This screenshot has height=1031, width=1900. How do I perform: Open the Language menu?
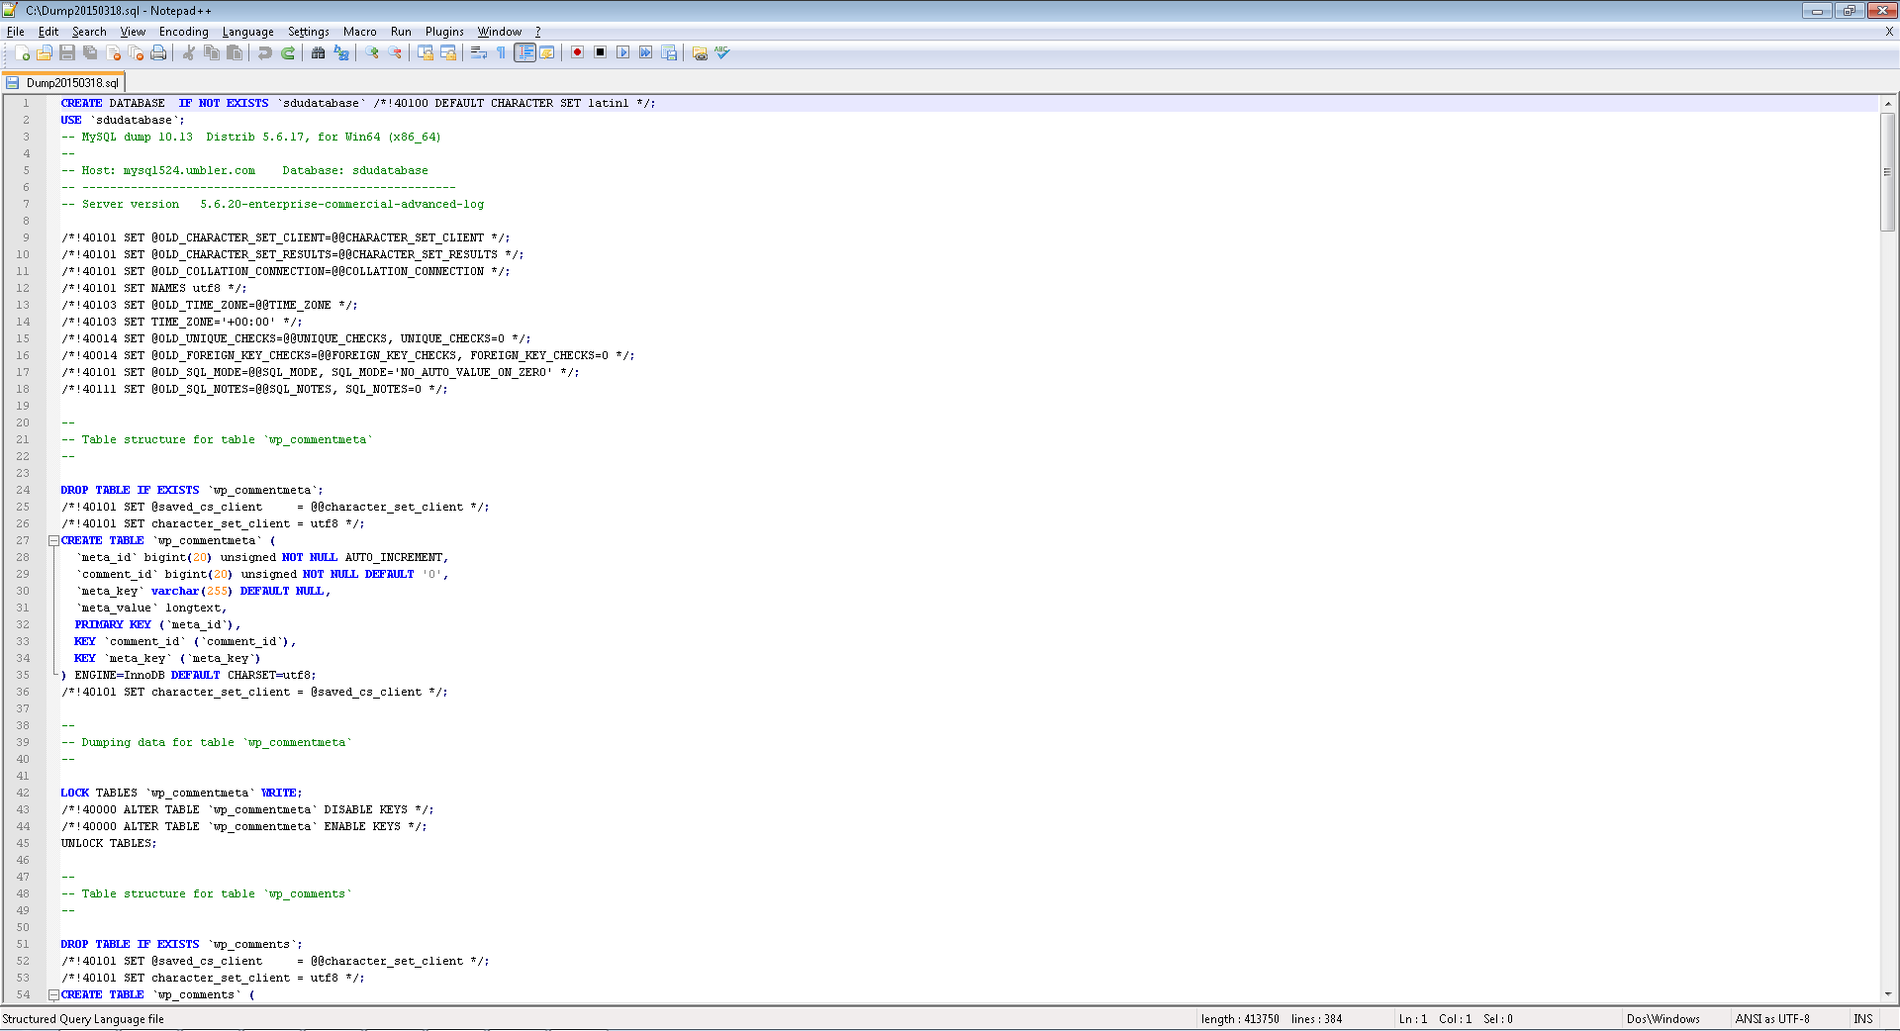[x=247, y=31]
